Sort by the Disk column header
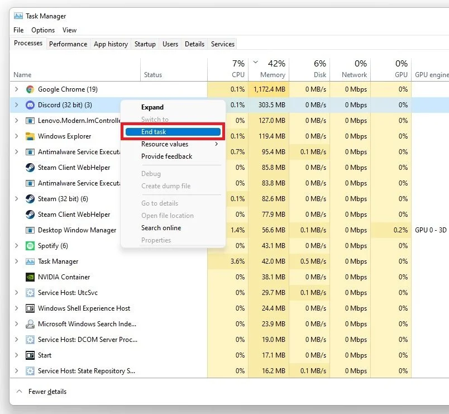 click(x=309, y=69)
